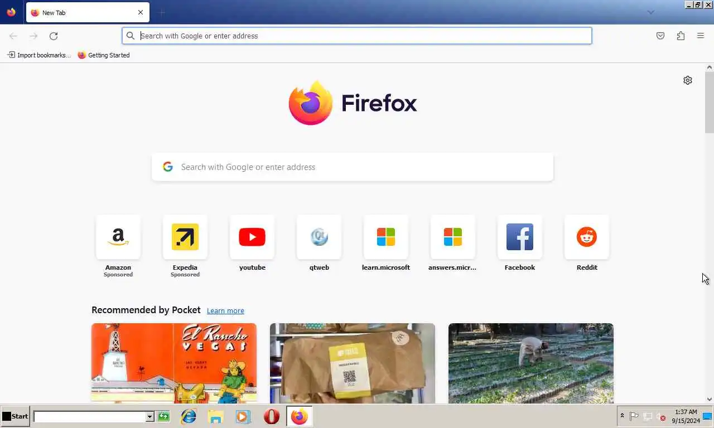Click the Firefox logo on page
Viewport: 714px width, 428px height.
(353, 103)
